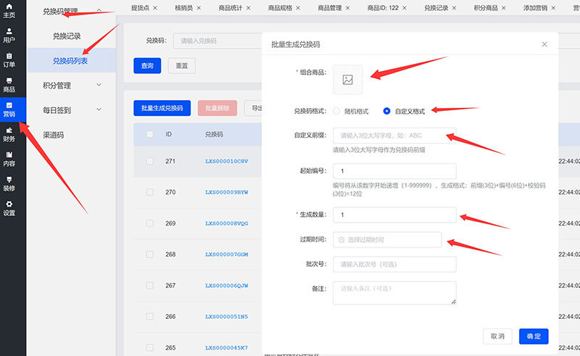Tick the checkbox for row ID 271
Viewport: 580px width, 356px height.
(x=149, y=161)
